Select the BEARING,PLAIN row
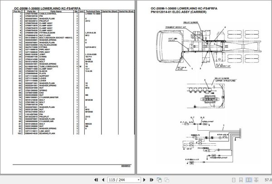This screenshot has height=184, width=272. coord(73,133)
